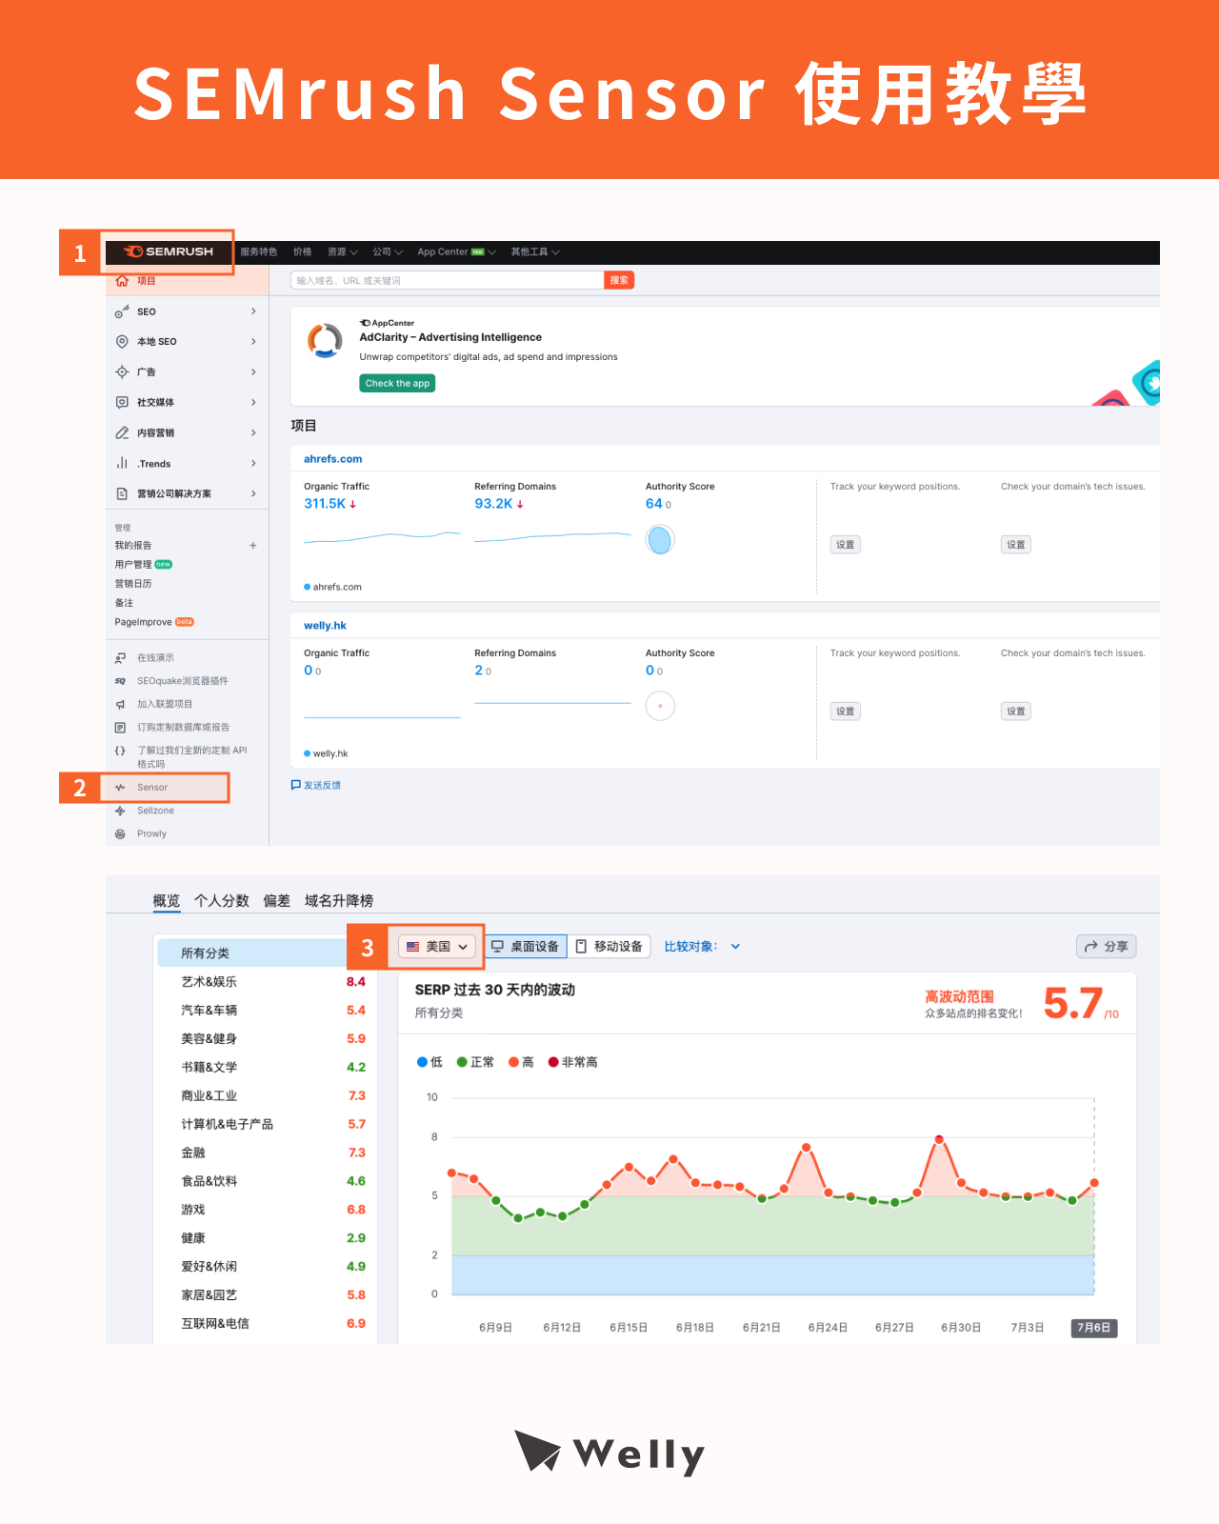Select the 艺术&娱乐 category row
1219x1524 pixels.
tap(265, 982)
